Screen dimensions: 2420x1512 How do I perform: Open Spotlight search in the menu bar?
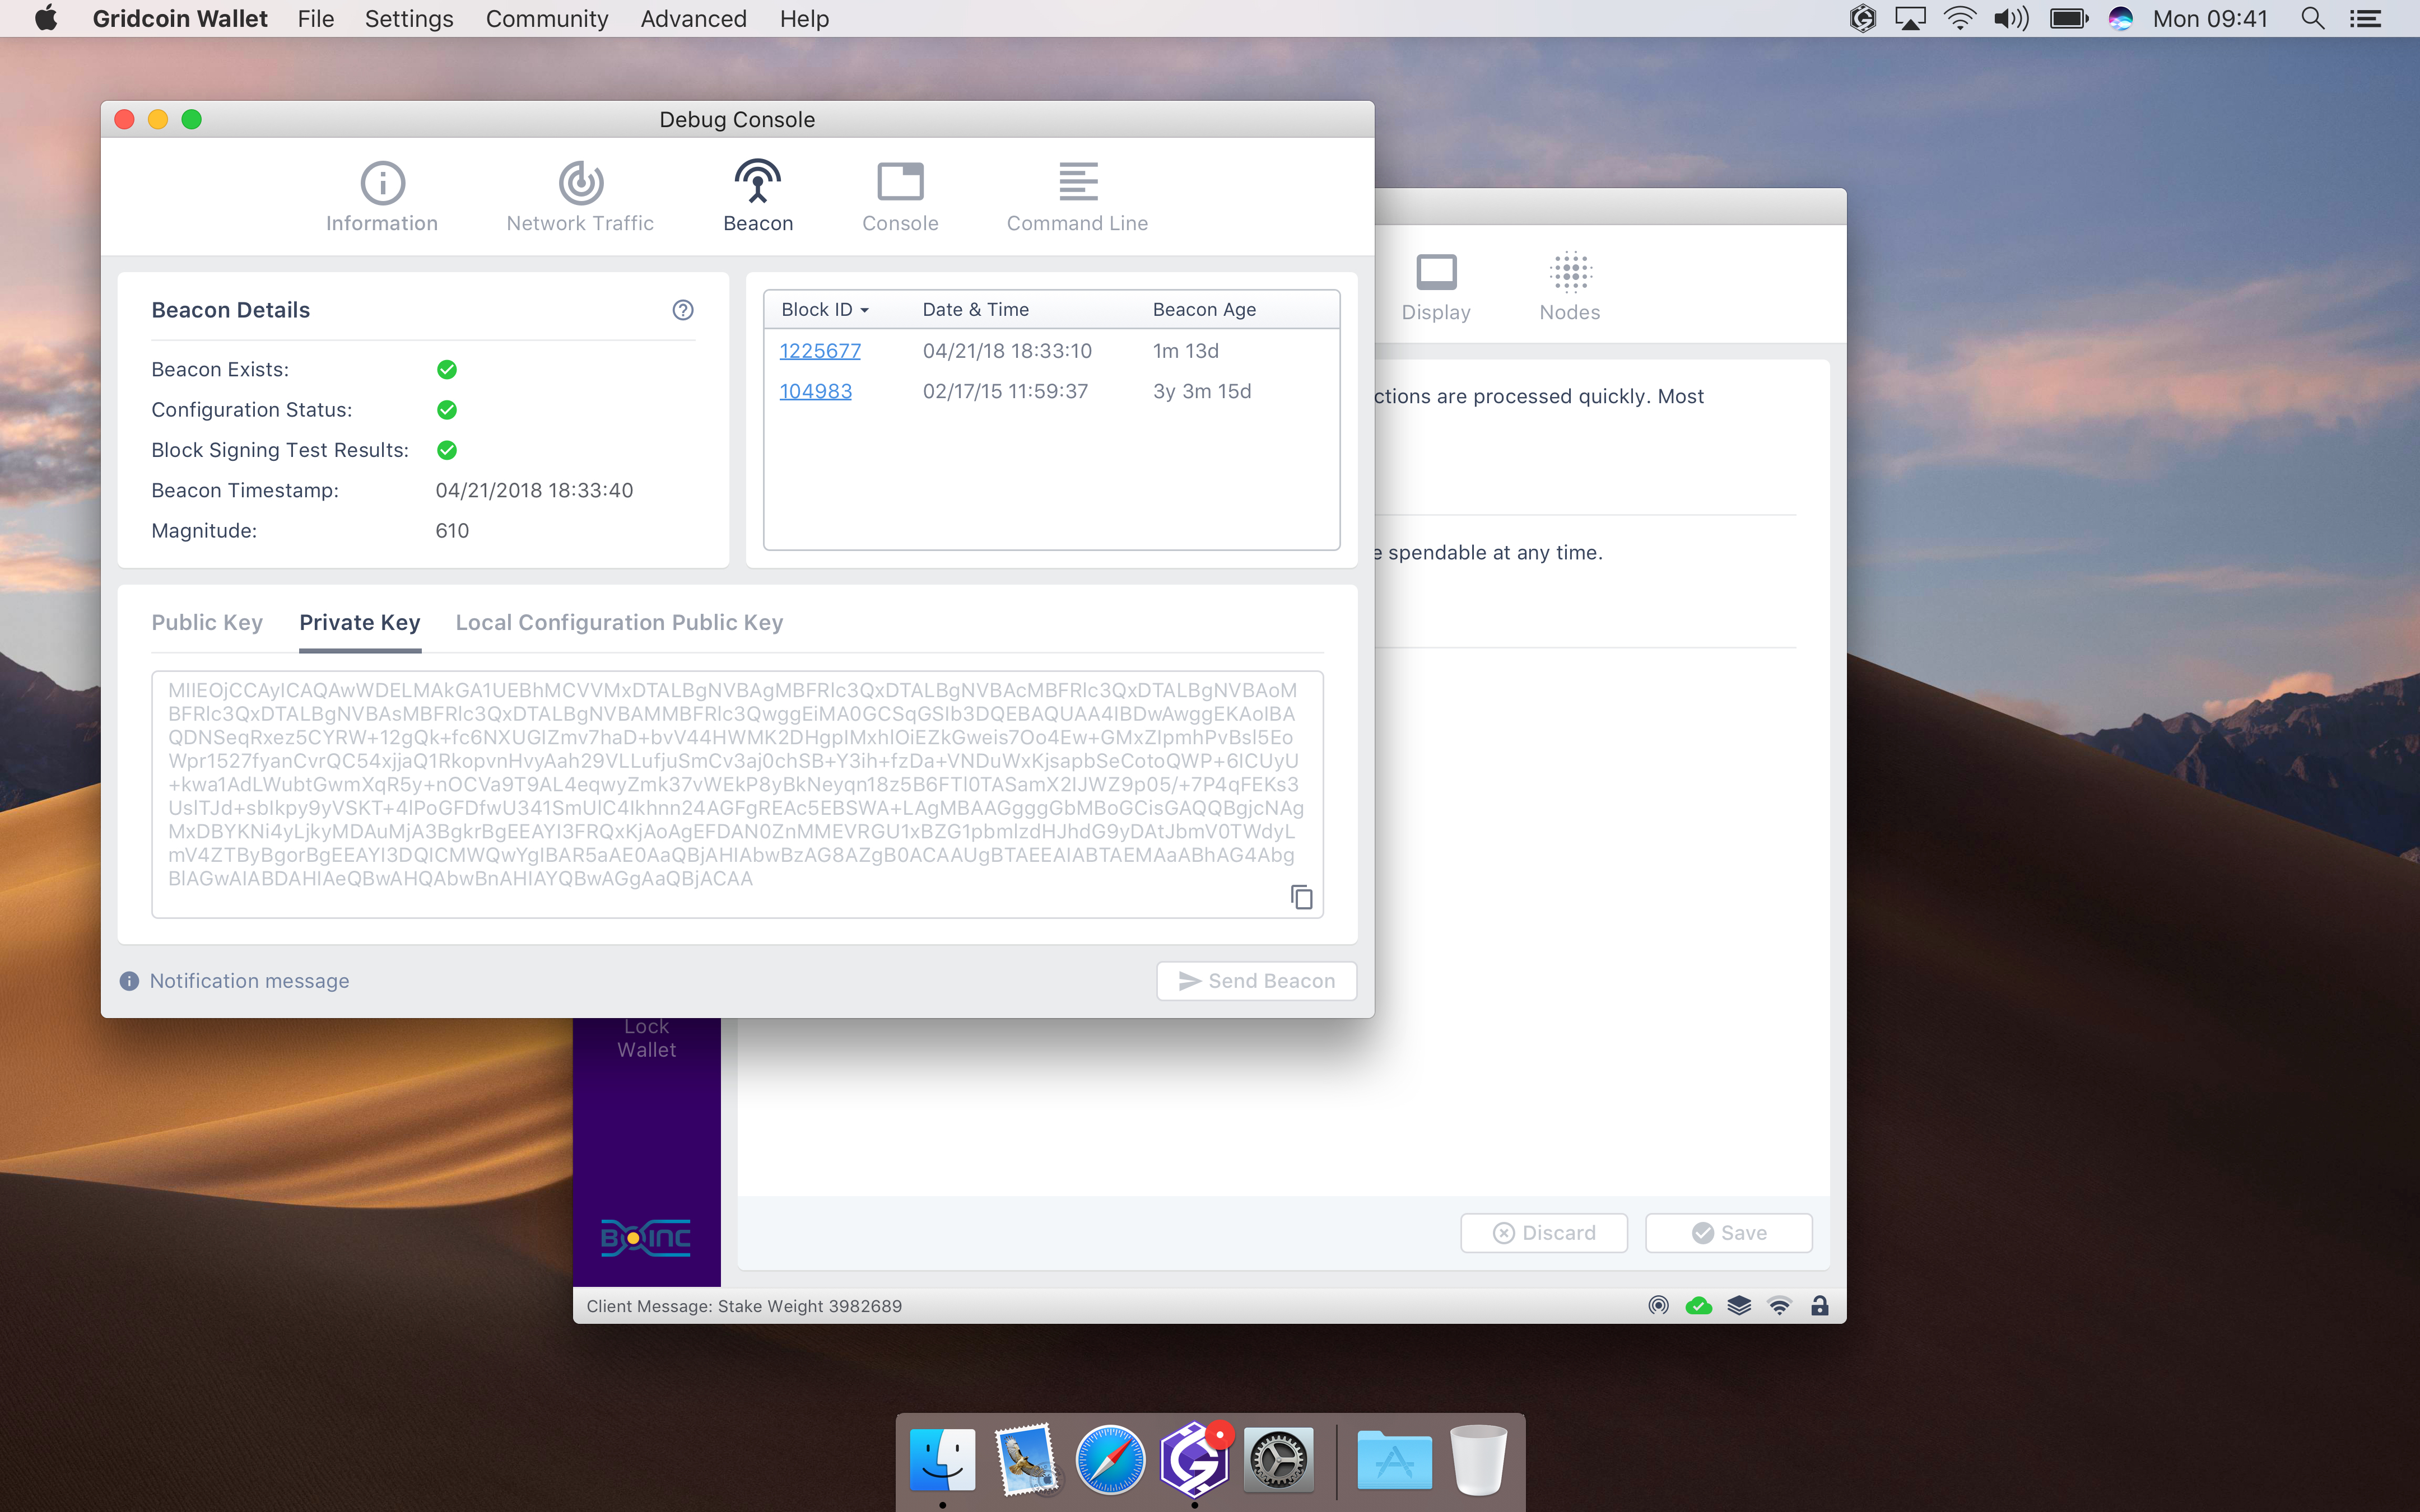coord(2312,19)
